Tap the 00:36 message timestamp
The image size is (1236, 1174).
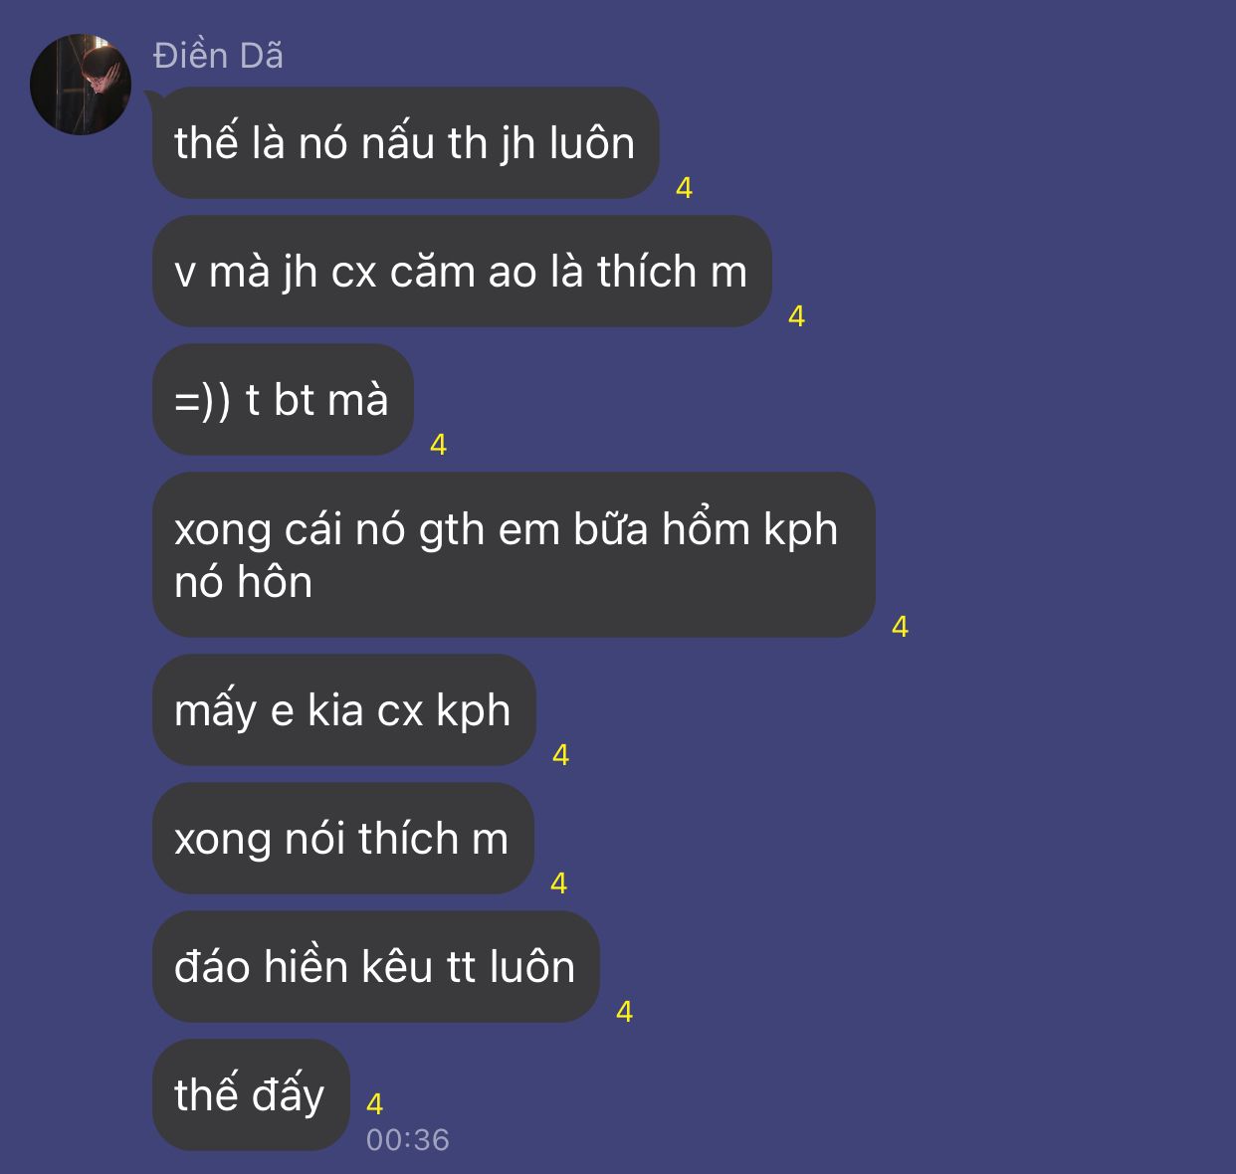[408, 1139]
